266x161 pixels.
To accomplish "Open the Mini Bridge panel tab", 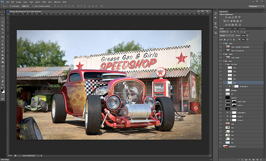I will coord(5,160).
